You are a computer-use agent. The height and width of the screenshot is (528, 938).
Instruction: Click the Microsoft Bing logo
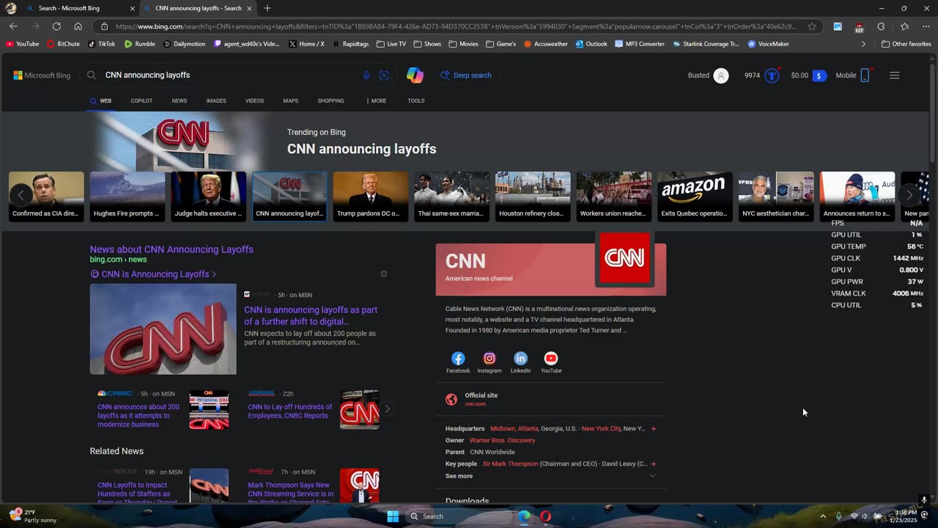tap(42, 76)
